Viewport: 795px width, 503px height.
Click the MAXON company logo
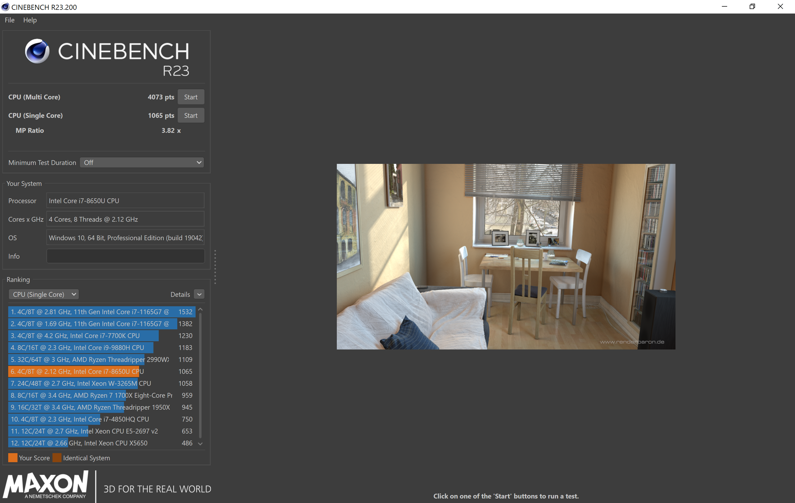pos(46,484)
